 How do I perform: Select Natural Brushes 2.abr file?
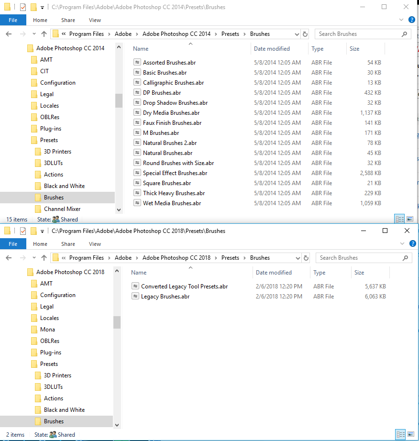click(170, 143)
